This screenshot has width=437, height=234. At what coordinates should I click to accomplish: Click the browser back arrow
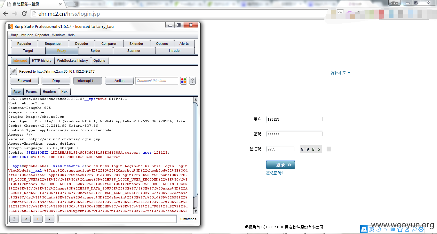pyautogui.click(x=5, y=14)
